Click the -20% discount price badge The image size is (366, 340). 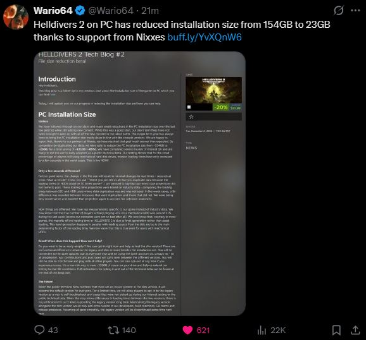[221, 107]
